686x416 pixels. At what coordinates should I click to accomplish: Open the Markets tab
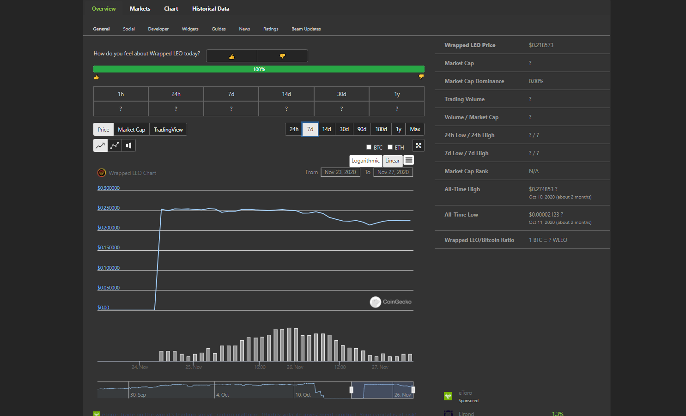click(140, 9)
